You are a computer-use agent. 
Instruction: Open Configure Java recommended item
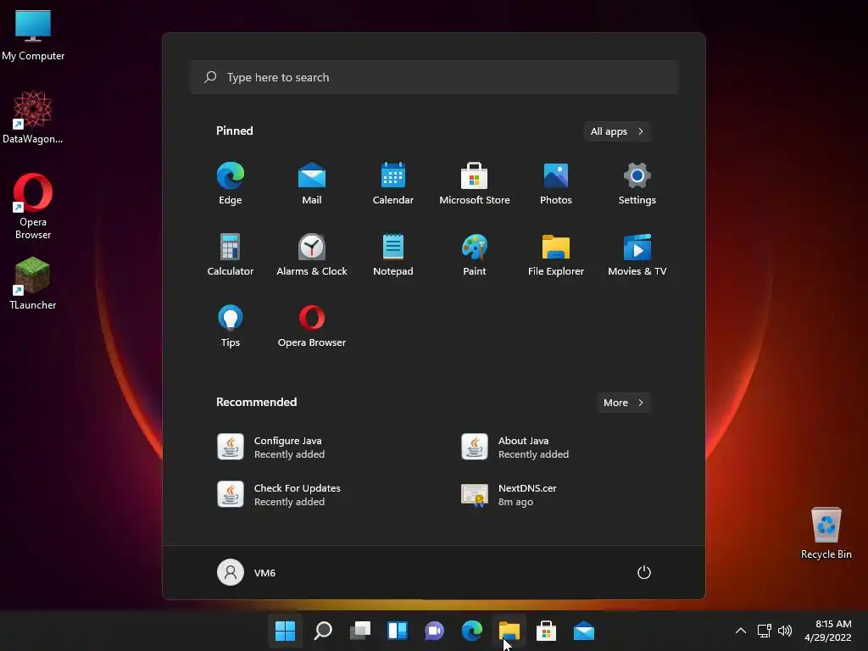271,447
